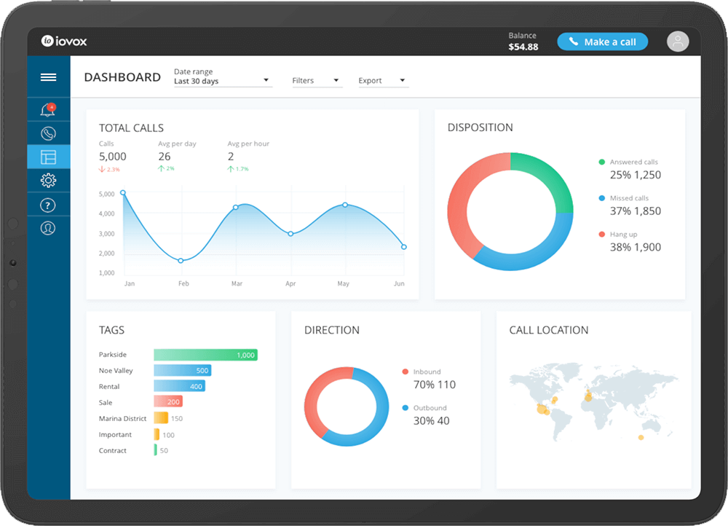The width and height of the screenshot is (728, 526).
Task: Click the Make a call button
Action: click(x=602, y=42)
